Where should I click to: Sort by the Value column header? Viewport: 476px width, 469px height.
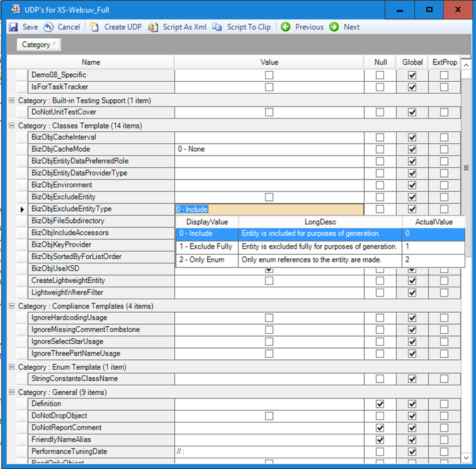click(269, 62)
